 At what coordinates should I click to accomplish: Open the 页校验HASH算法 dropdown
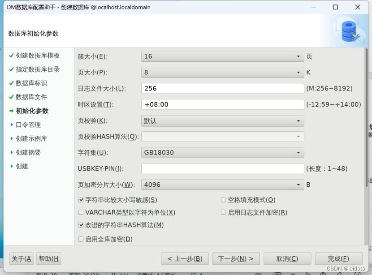[223, 137]
